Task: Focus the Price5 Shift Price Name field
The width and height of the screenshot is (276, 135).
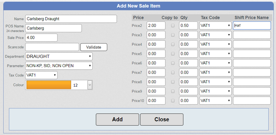Action: (252, 54)
